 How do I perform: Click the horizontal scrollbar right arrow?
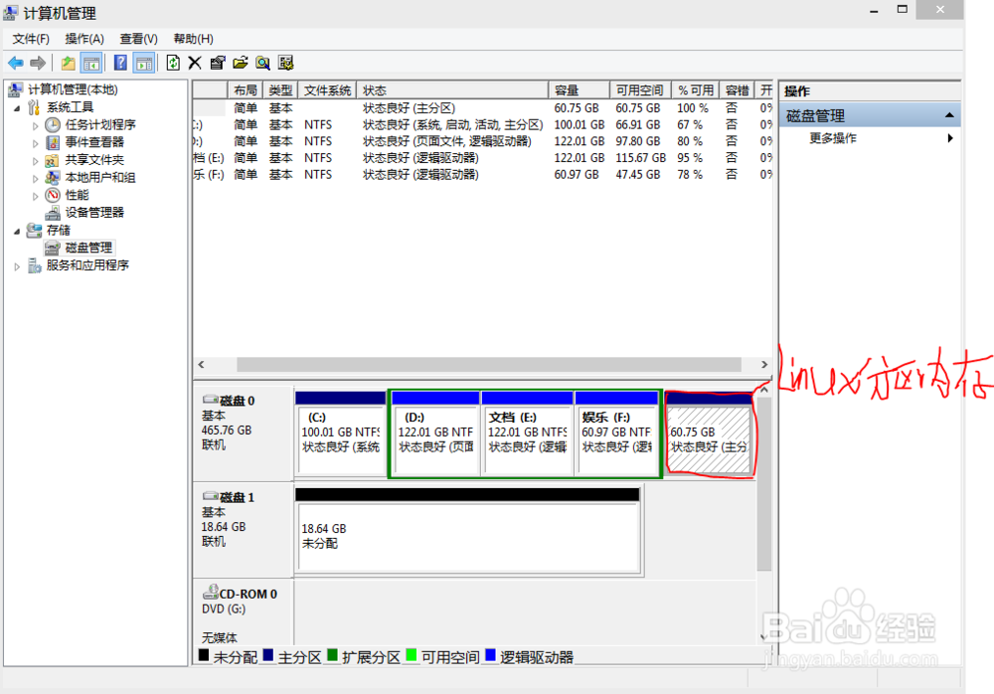pyautogui.click(x=764, y=365)
